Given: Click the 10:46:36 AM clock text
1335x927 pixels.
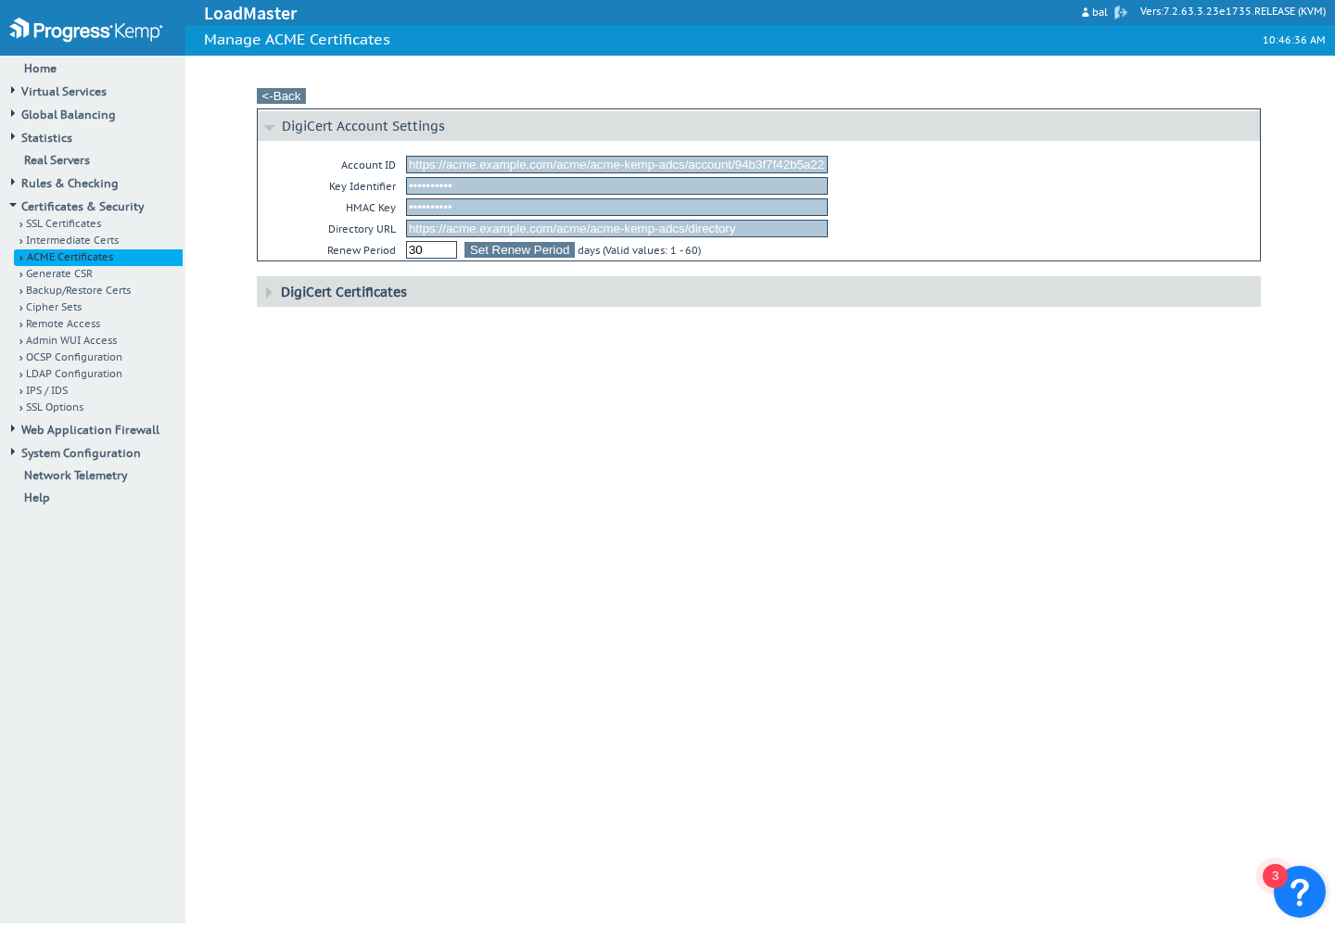Looking at the screenshot, I should click(1293, 41).
